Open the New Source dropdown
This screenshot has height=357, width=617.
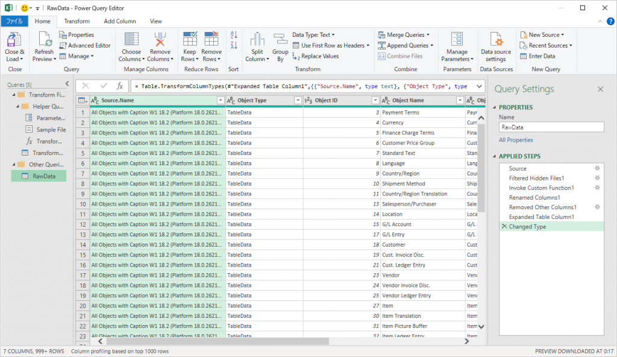pos(542,35)
